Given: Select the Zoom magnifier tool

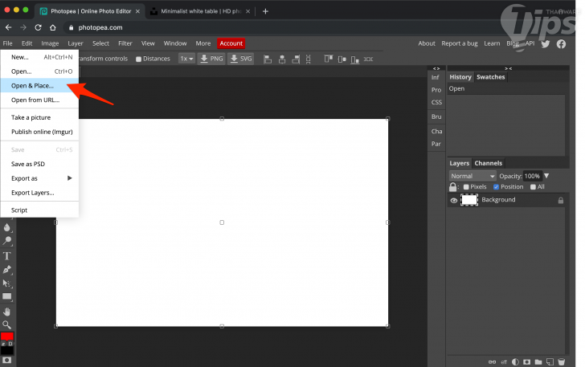Looking at the screenshot, I should tap(7, 324).
